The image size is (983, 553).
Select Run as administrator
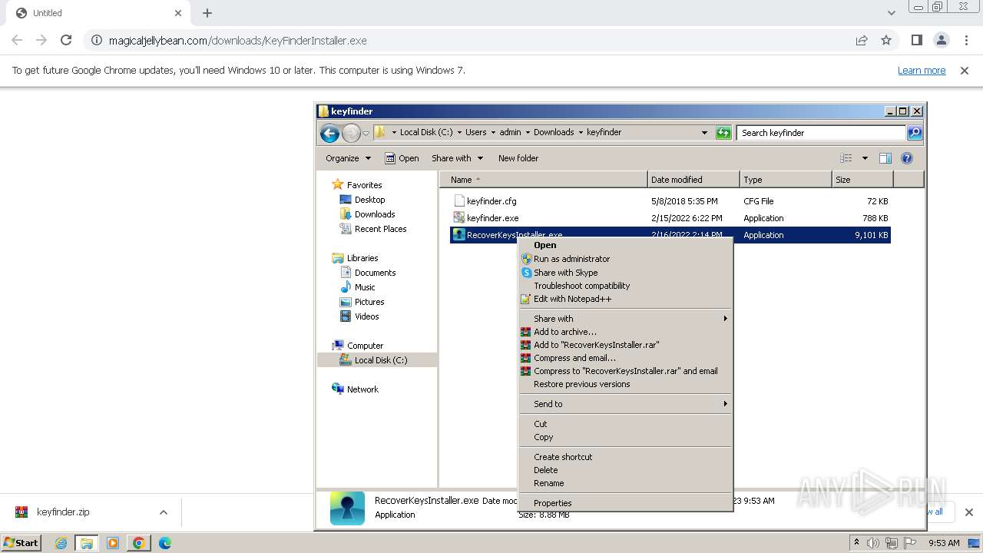coord(625,259)
